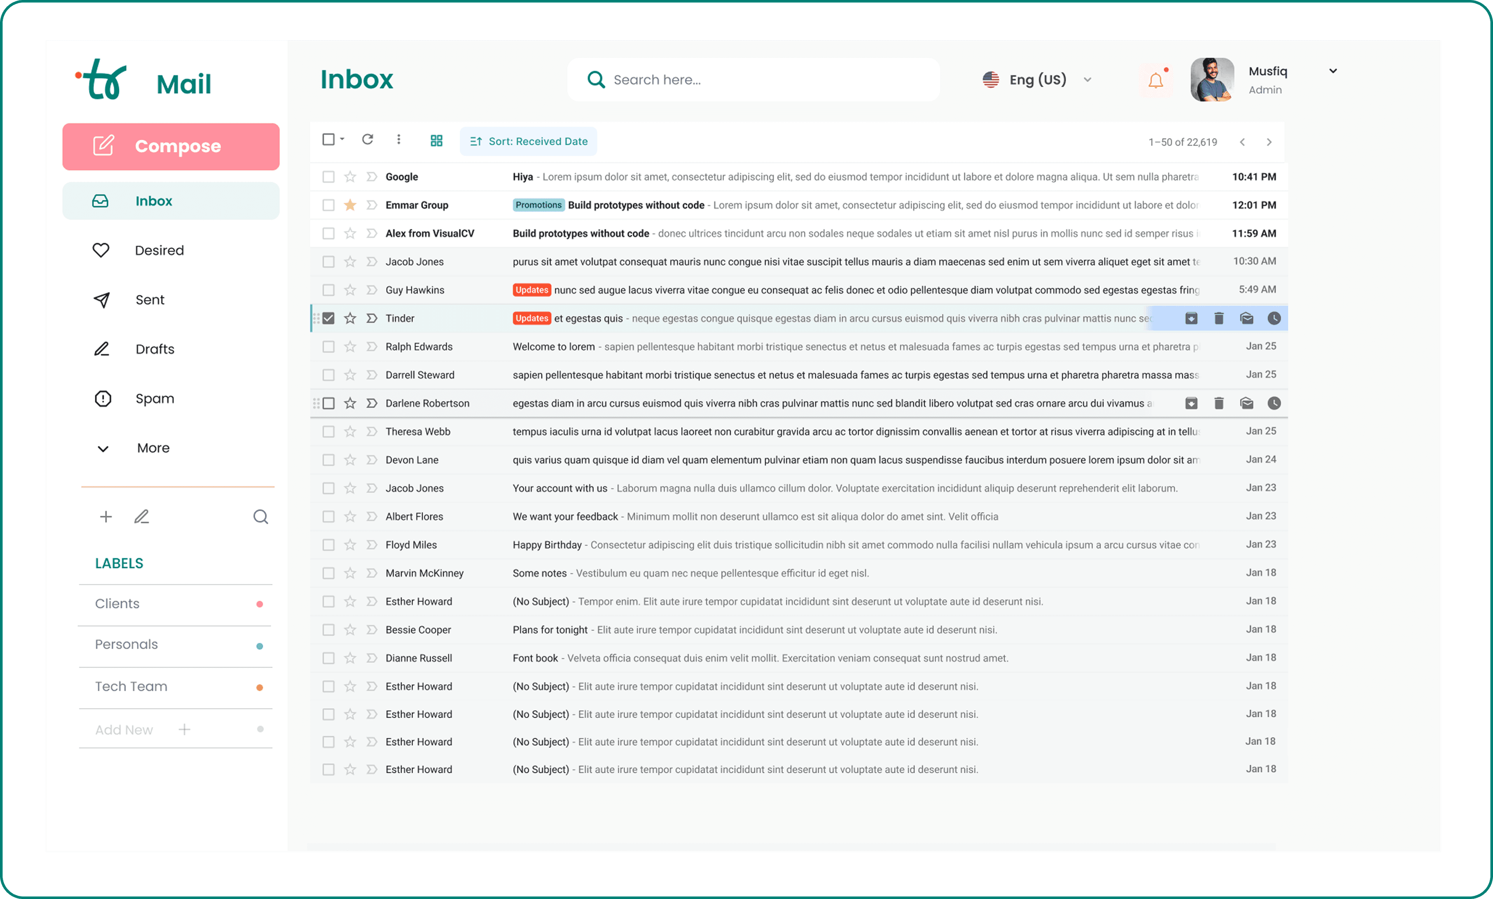1493x899 pixels.
Task: Delete the Tinder email with trash icon
Action: [x=1219, y=319]
